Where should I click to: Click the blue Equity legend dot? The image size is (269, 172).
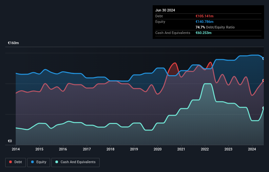pos(32,162)
